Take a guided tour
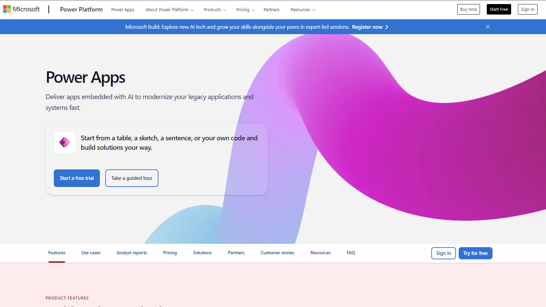 (x=132, y=178)
